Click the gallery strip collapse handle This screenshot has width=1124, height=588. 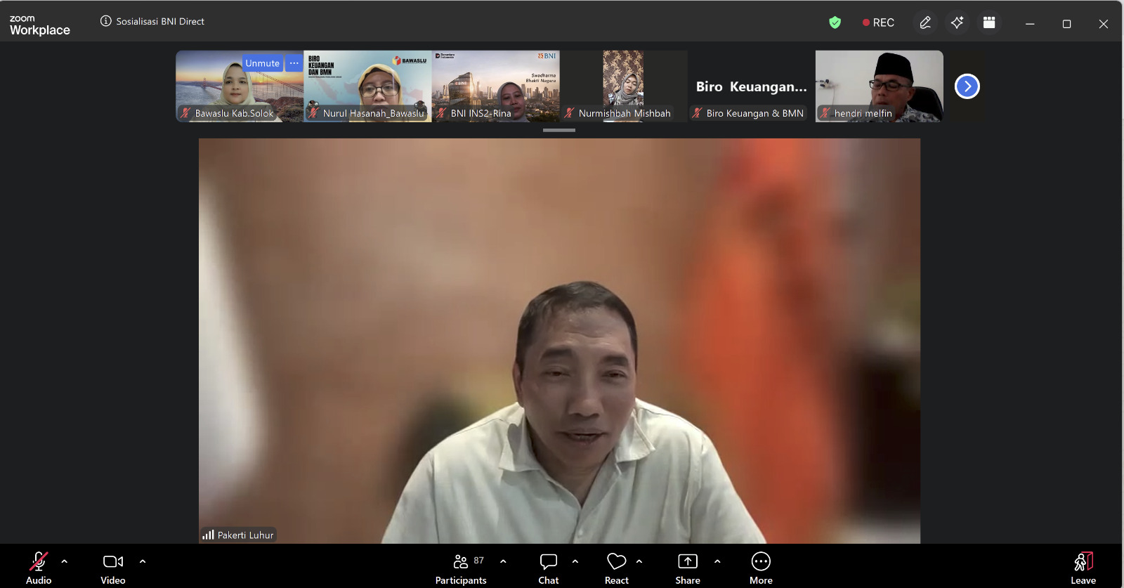[559, 130]
